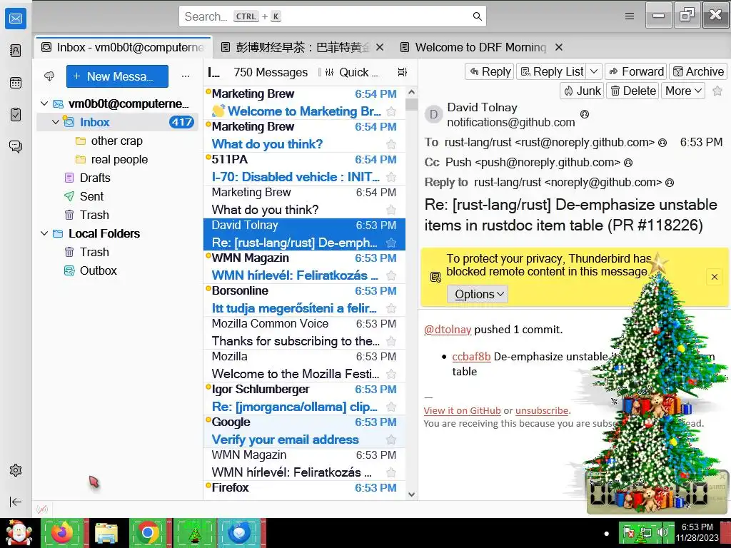Collapse the vm0b0t account tree
The width and height of the screenshot is (731, 548).
tap(44, 103)
